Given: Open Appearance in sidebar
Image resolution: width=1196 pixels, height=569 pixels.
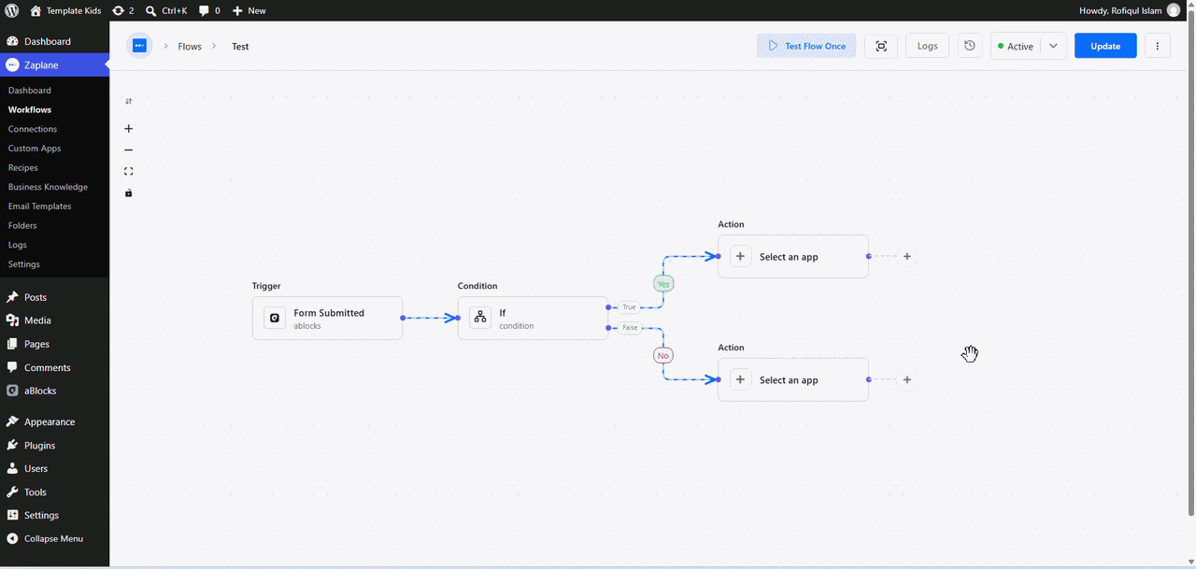Looking at the screenshot, I should click(x=54, y=421).
